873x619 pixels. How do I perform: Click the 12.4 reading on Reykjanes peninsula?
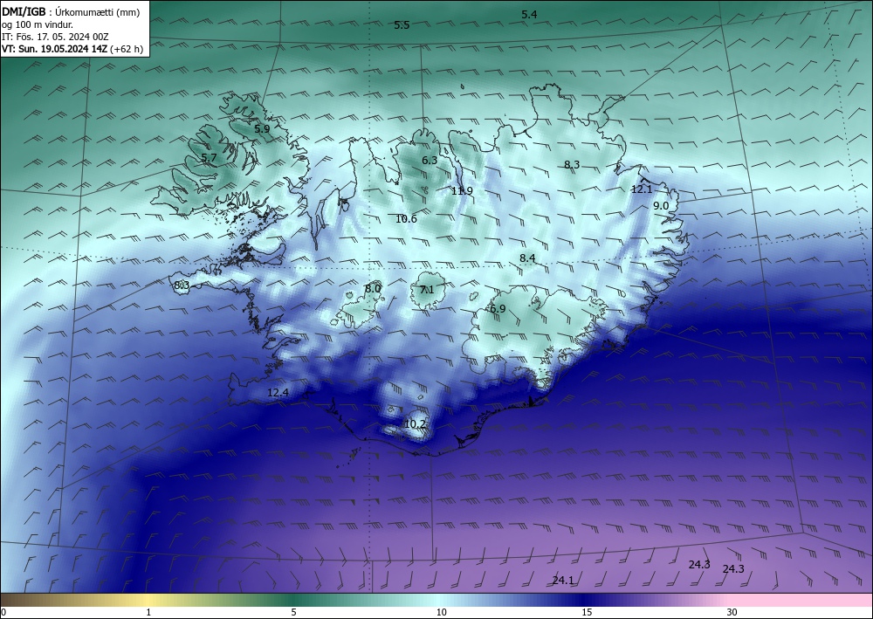tap(278, 393)
